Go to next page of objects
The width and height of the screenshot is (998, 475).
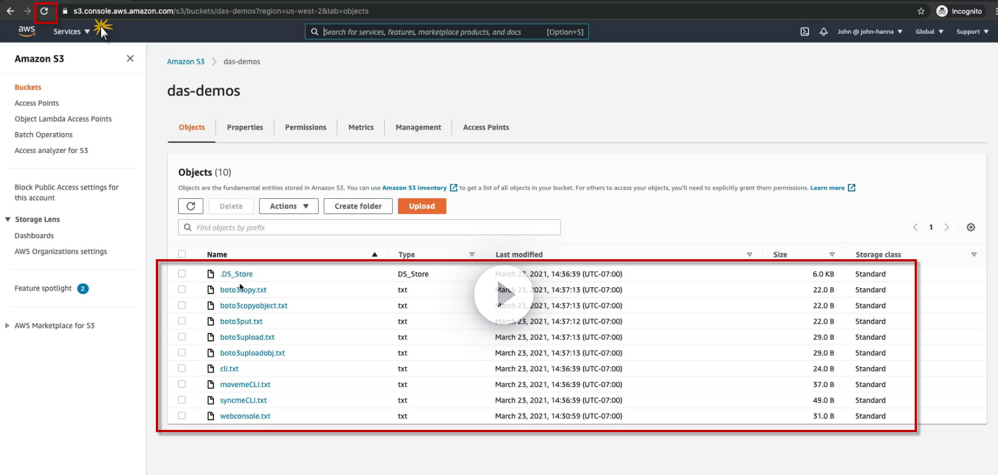coord(946,227)
